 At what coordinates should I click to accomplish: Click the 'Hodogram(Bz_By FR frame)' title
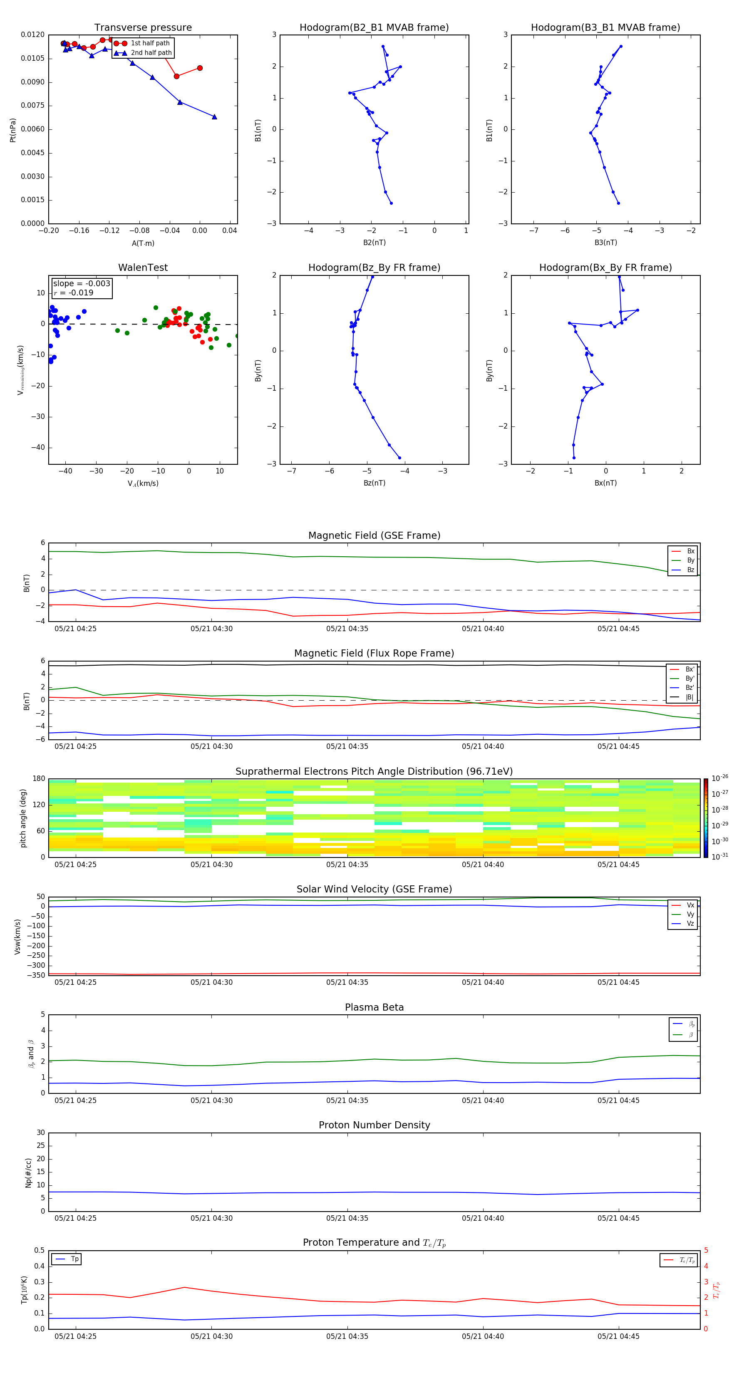tap(374, 268)
